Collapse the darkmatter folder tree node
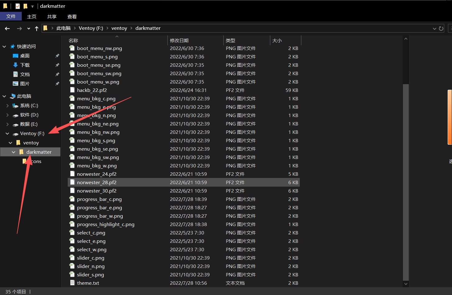Screen dimensions: 452x295 (x=13, y=152)
